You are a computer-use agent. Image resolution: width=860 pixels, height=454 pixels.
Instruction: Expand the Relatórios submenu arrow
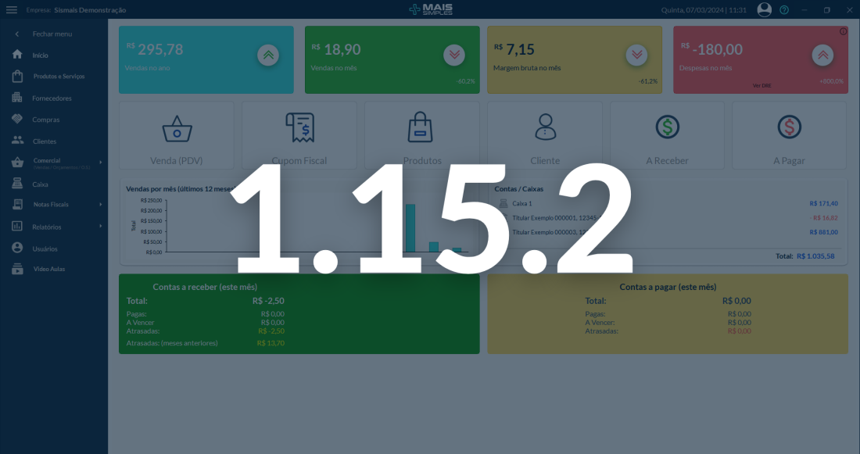[100, 226]
